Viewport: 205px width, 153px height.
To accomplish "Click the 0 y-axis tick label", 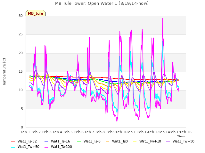I will tap(22, 127).
